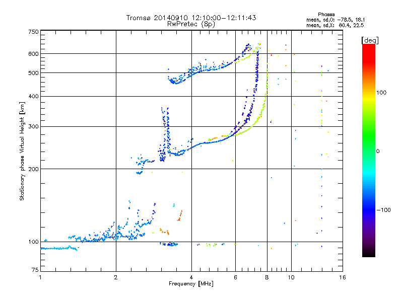Screen dimensions: 403x302
Task: Click the y-axis tick label "600"
Action: (33, 54)
